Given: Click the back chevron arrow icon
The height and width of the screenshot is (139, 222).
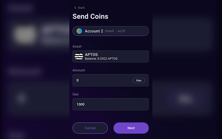Looking at the screenshot, I should [x=75, y=8].
